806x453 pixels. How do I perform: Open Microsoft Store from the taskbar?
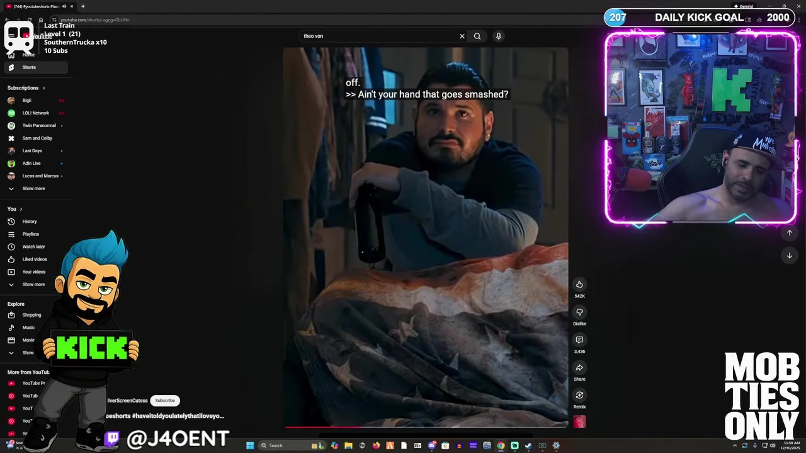445,445
